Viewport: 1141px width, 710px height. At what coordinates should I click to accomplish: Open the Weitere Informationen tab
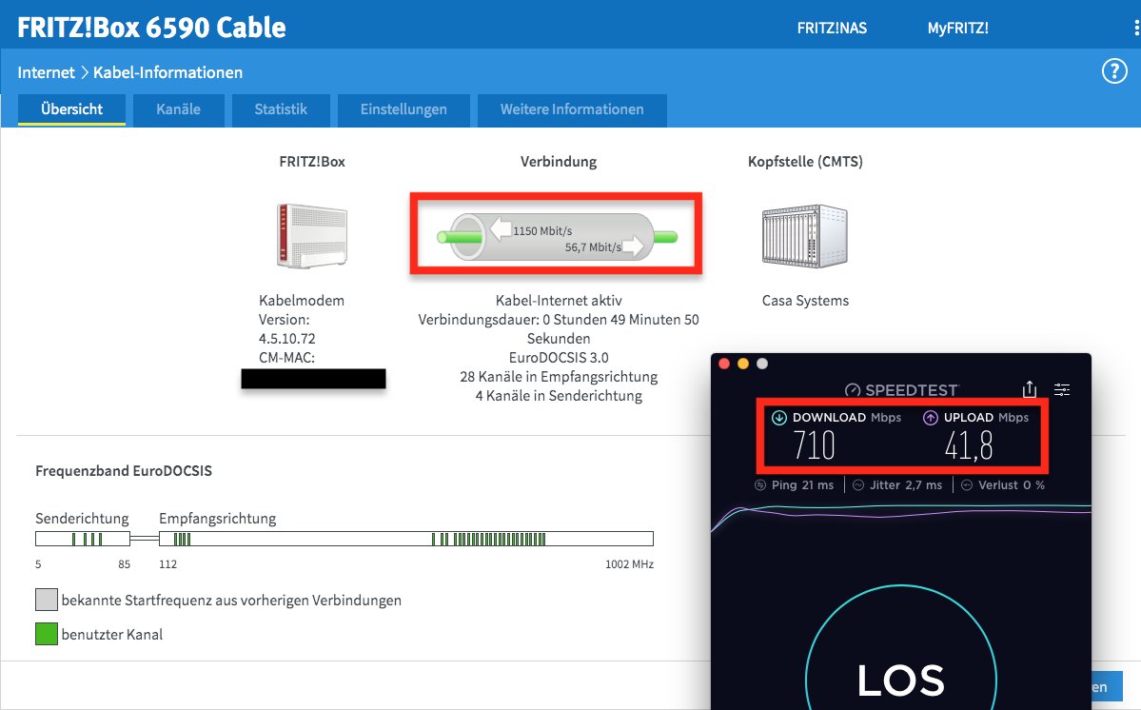(572, 109)
